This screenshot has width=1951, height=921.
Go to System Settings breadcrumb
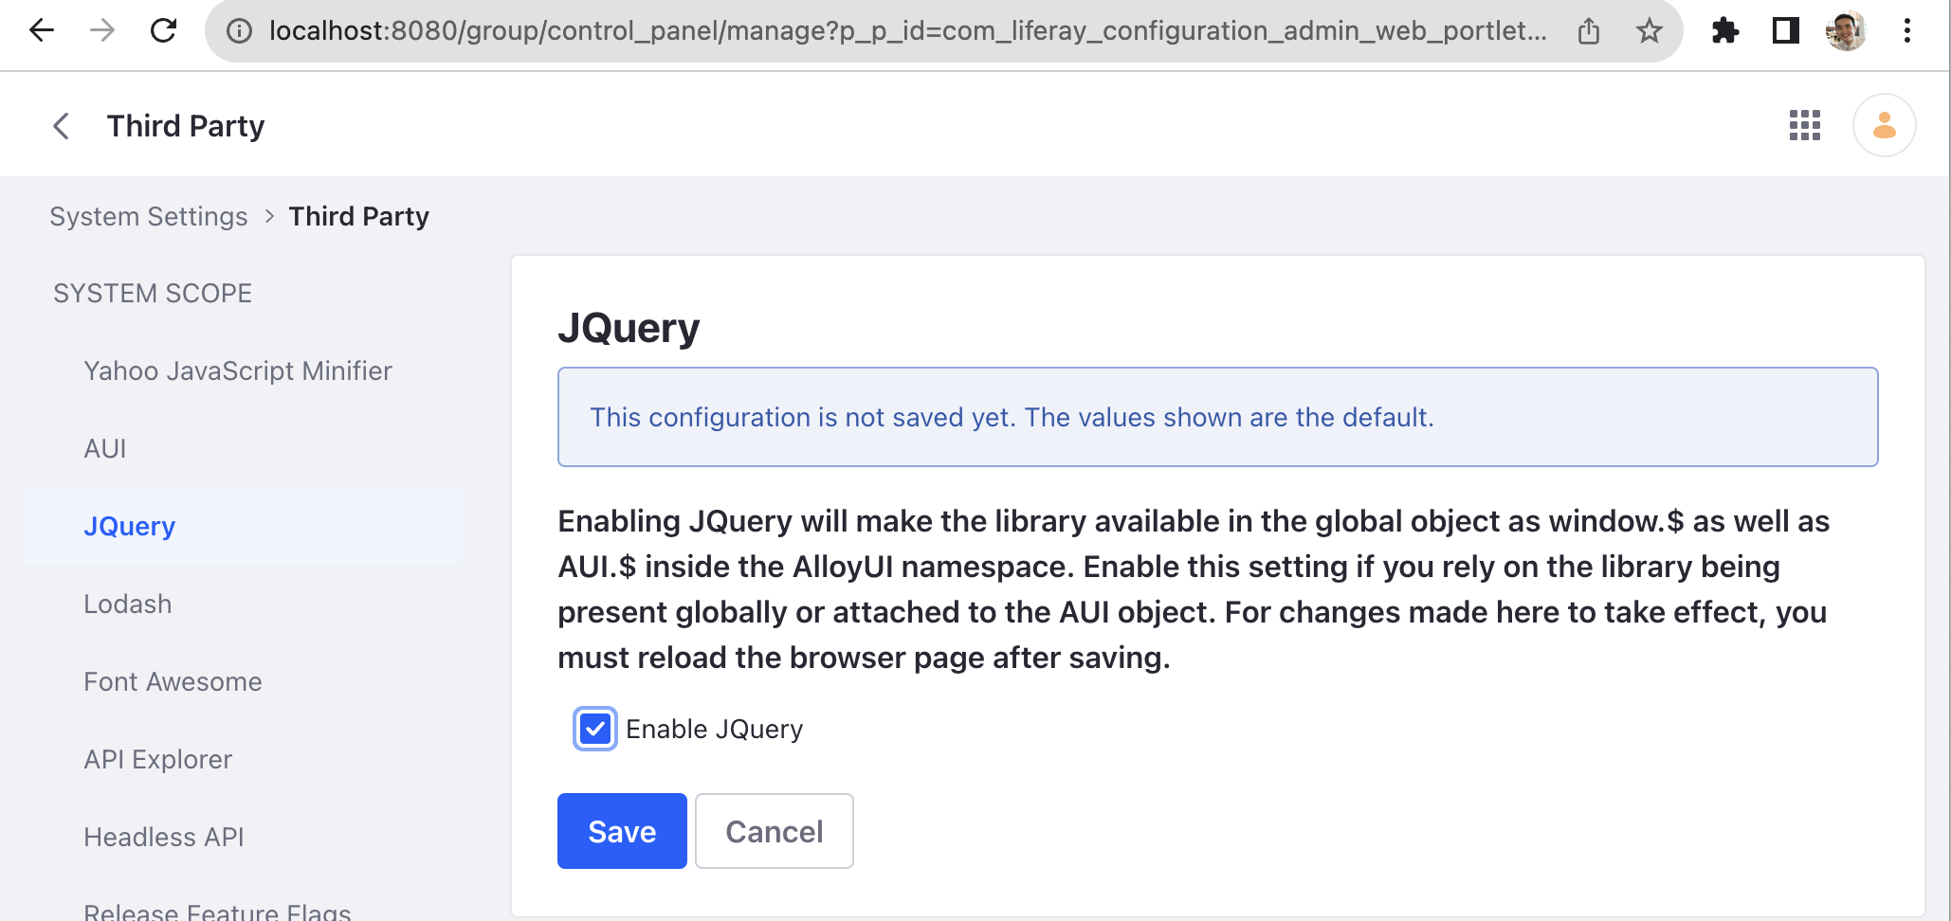click(149, 217)
